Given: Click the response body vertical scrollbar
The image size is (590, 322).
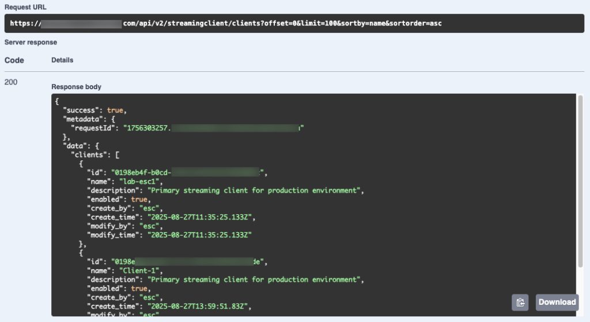Looking at the screenshot, I should coord(581,181).
